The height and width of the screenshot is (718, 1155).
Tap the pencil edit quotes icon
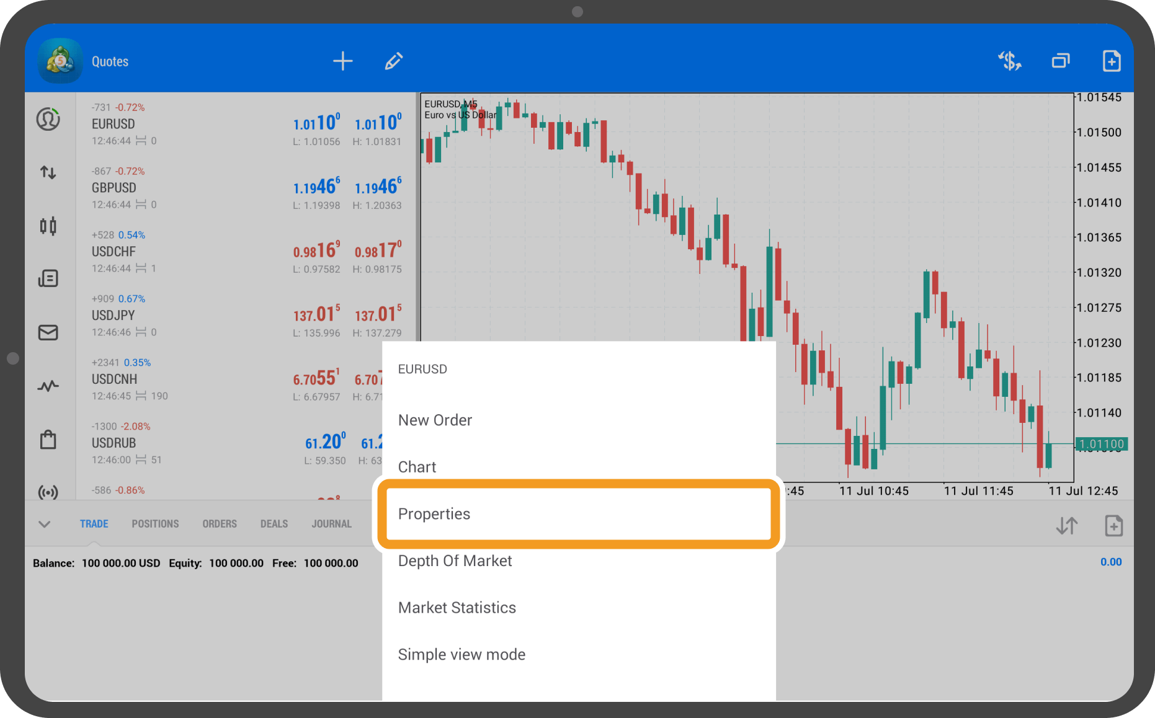pos(394,61)
